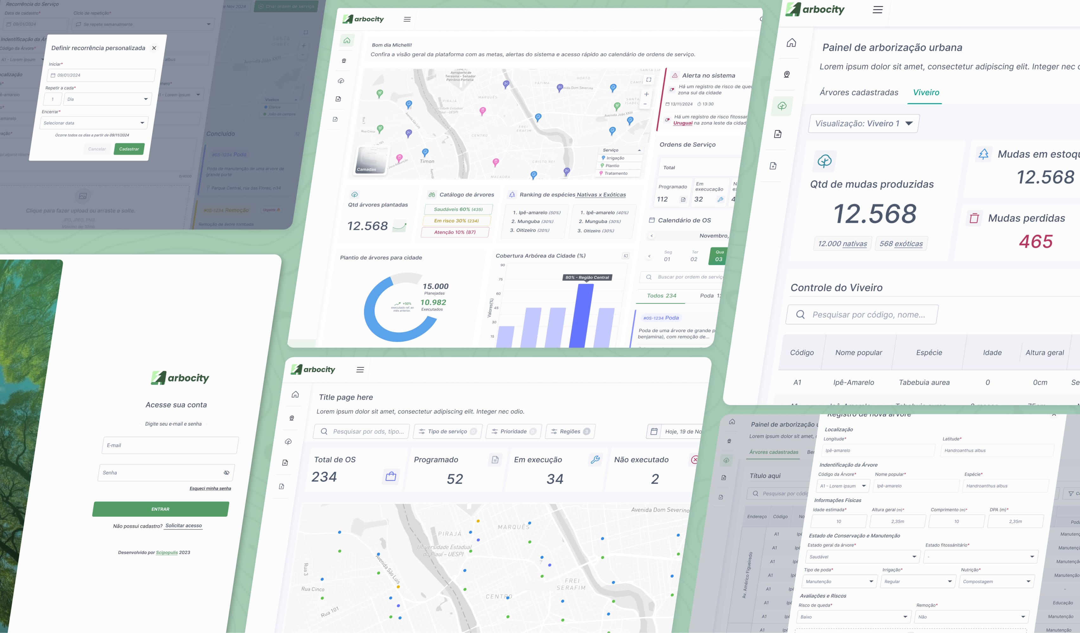1080x633 pixels.
Task: Open the Visualização: Viveiro 1 dropdown
Action: (x=863, y=123)
